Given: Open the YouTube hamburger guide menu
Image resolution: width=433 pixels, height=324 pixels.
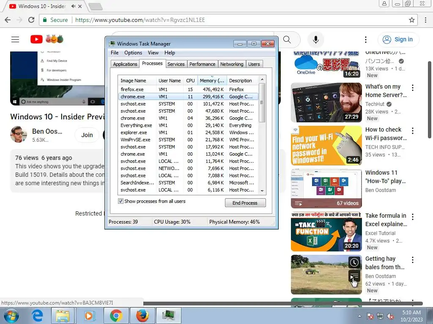Looking at the screenshot, I should [x=15, y=39].
